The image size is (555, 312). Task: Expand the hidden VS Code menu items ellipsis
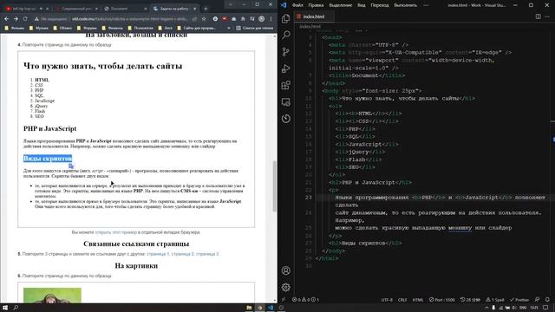426,5
